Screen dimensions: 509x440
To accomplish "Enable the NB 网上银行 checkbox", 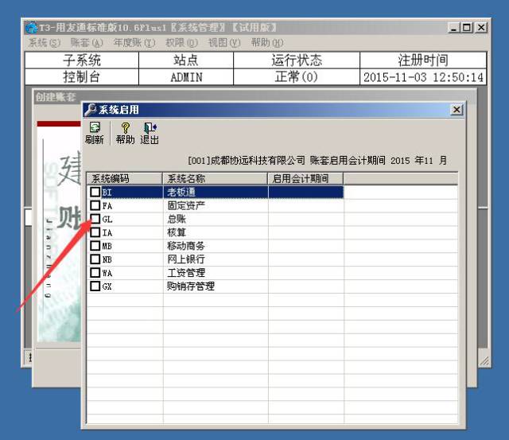I will (95, 259).
